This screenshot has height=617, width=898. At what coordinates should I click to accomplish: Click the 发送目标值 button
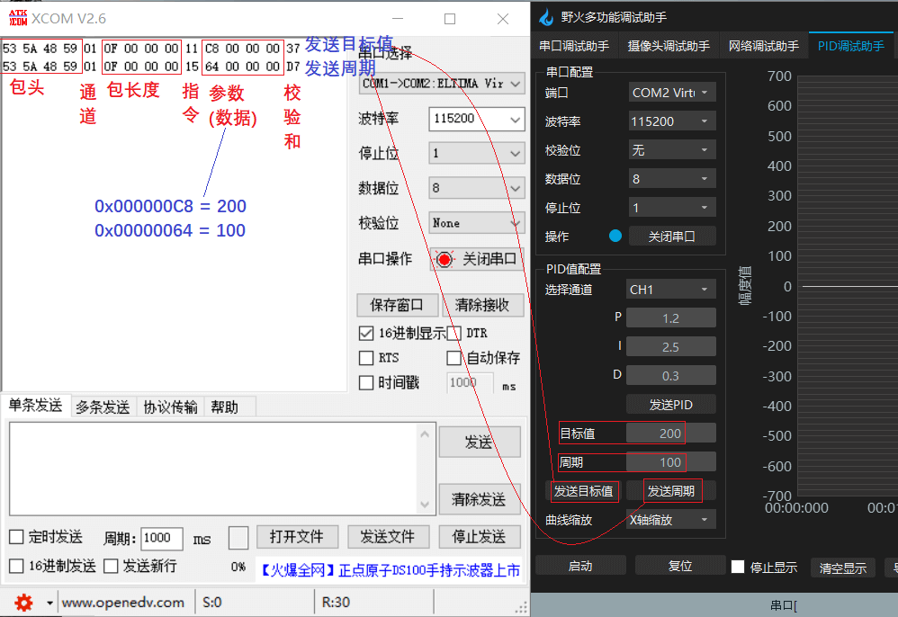584,491
